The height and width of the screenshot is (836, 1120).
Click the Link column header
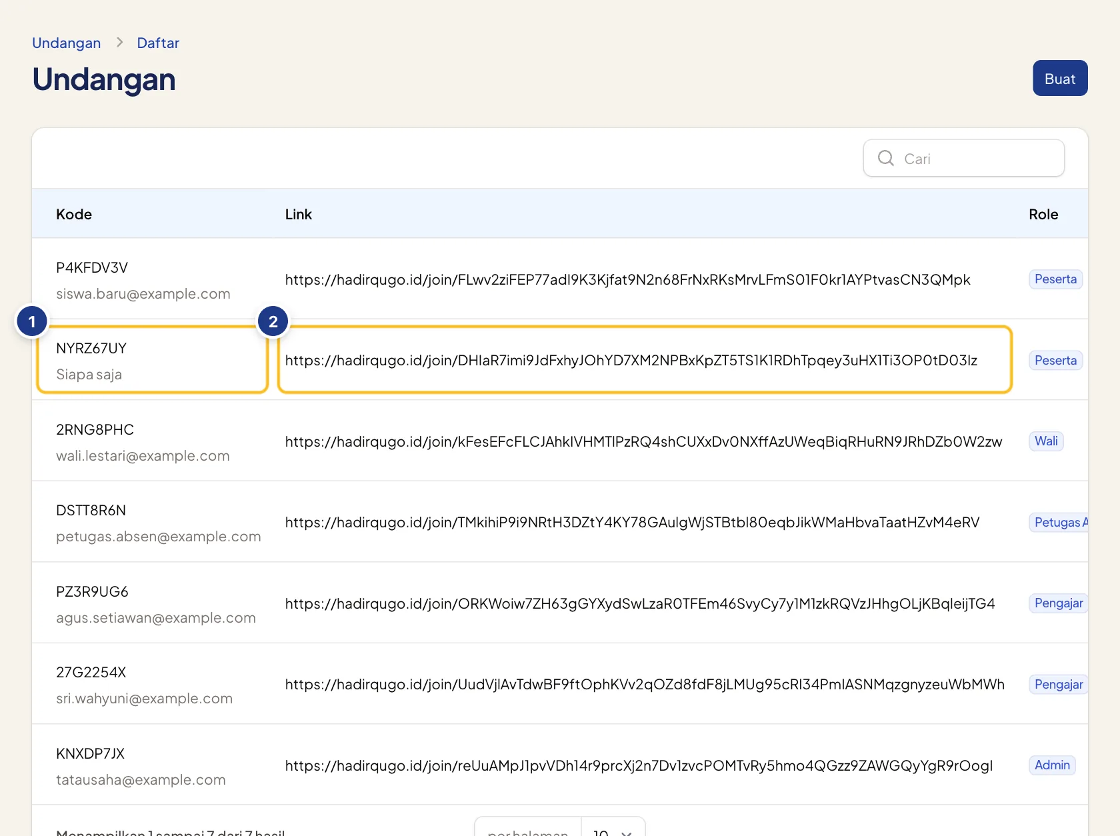point(299,215)
